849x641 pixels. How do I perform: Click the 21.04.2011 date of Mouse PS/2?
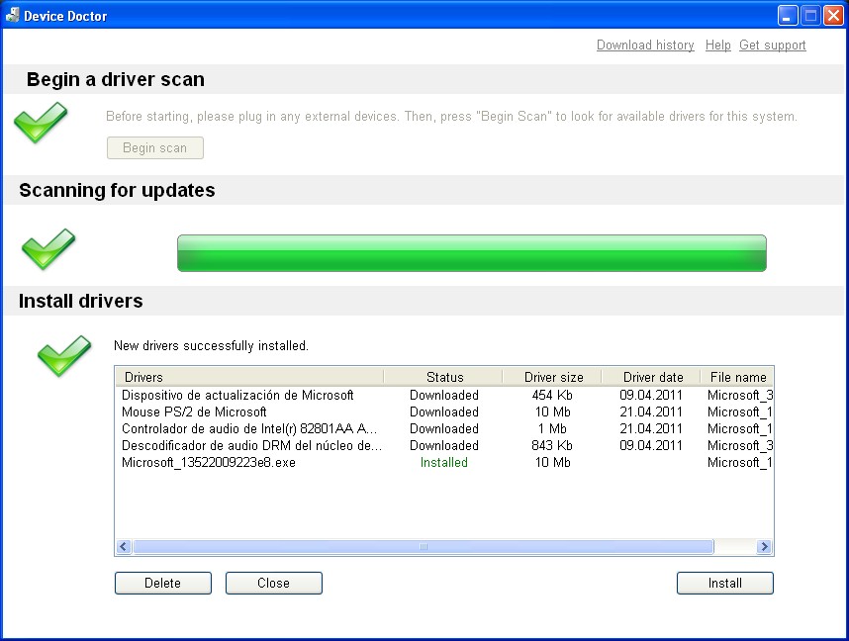651,412
